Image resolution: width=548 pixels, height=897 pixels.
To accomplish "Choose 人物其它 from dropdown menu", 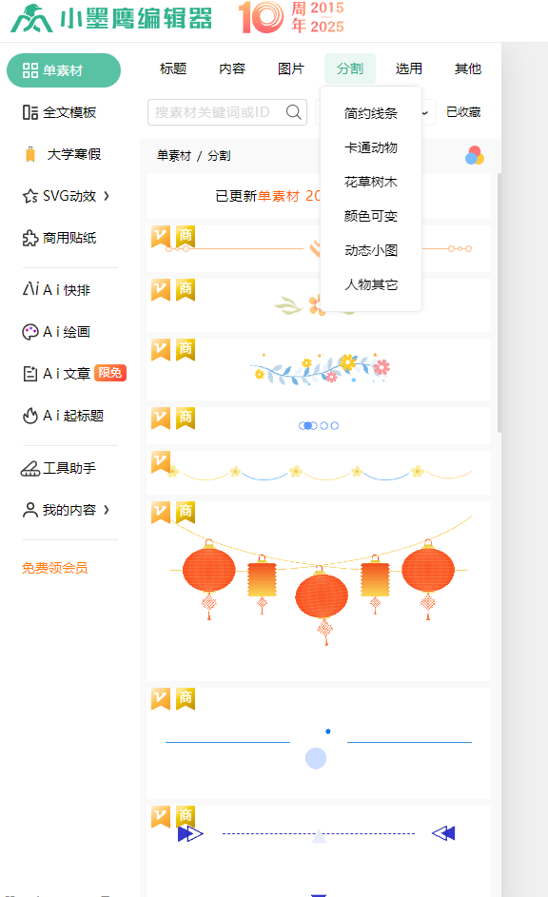I will pos(371,284).
